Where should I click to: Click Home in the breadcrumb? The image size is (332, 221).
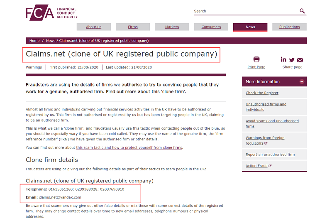point(34,41)
